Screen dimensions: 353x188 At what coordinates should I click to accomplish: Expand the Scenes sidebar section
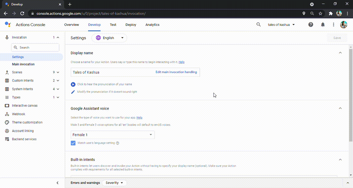pyautogui.click(x=58, y=72)
